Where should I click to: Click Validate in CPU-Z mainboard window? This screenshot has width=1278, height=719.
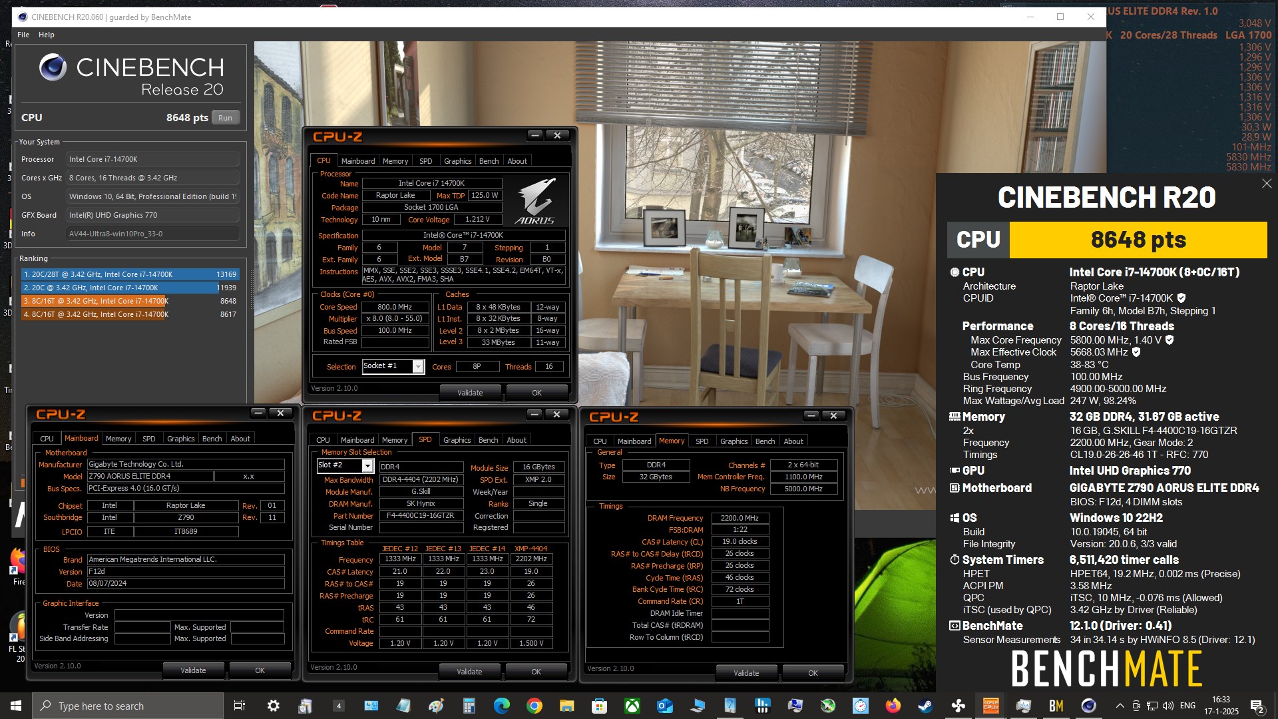(193, 670)
